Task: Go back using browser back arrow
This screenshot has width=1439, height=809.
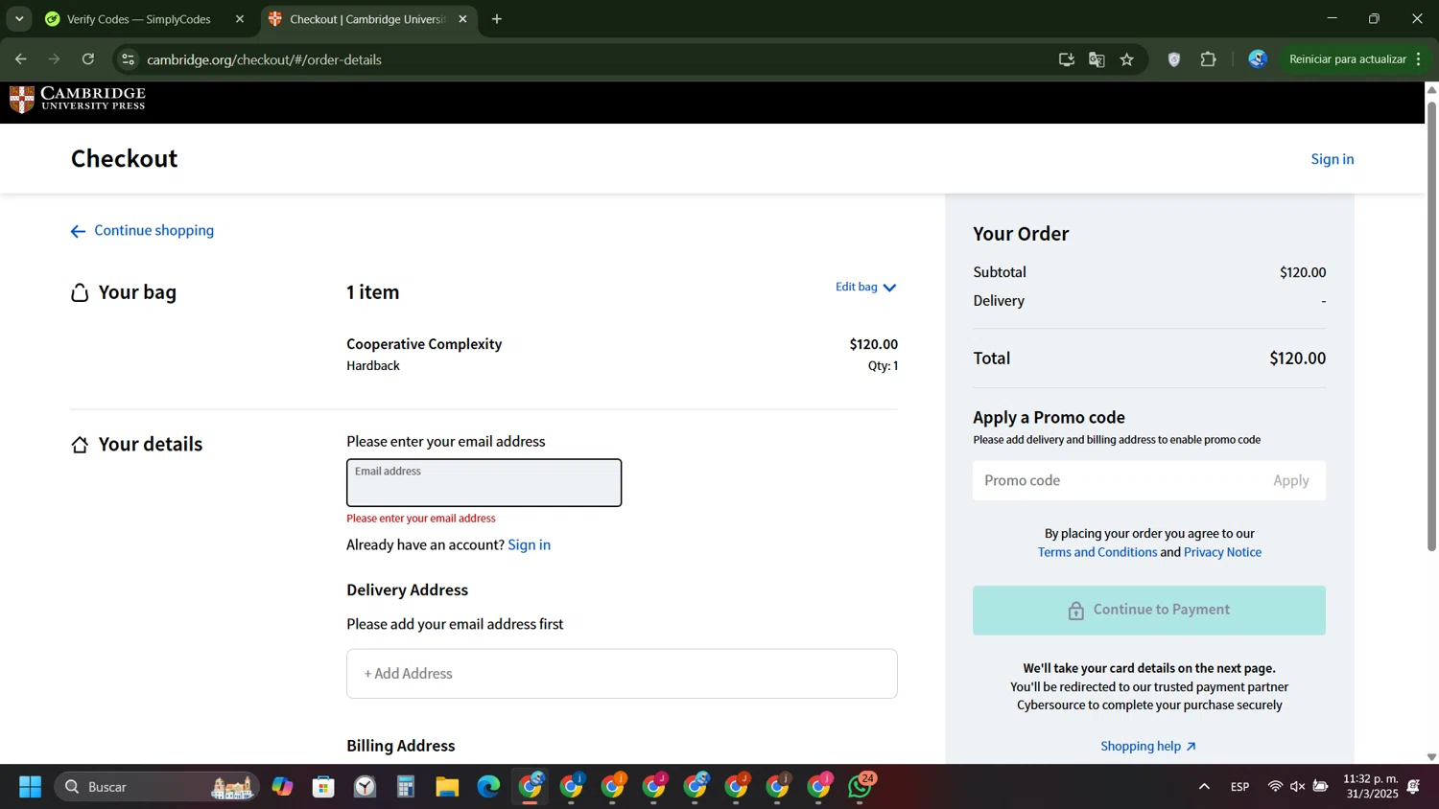Action: tap(20, 59)
